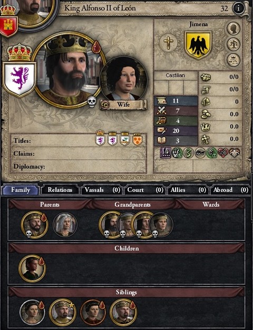Viewport: 253px width, 330px height.
Task: Open the Court tab
Action: [x=145, y=190]
